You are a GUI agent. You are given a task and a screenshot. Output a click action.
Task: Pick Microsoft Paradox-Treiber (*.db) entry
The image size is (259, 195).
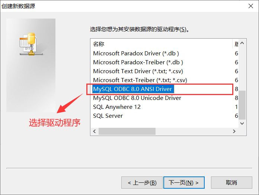[x=138, y=62]
